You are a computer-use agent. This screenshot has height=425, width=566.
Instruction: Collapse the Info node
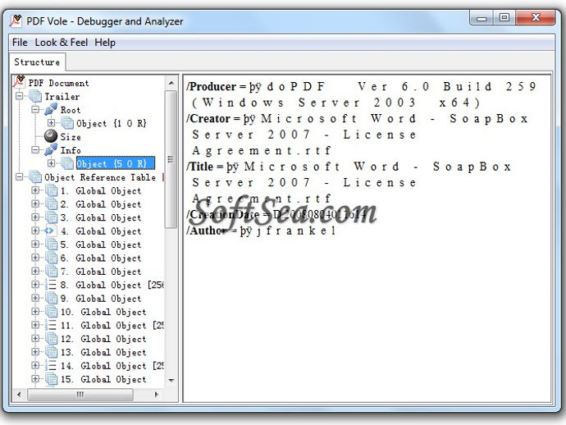[x=35, y=149]
